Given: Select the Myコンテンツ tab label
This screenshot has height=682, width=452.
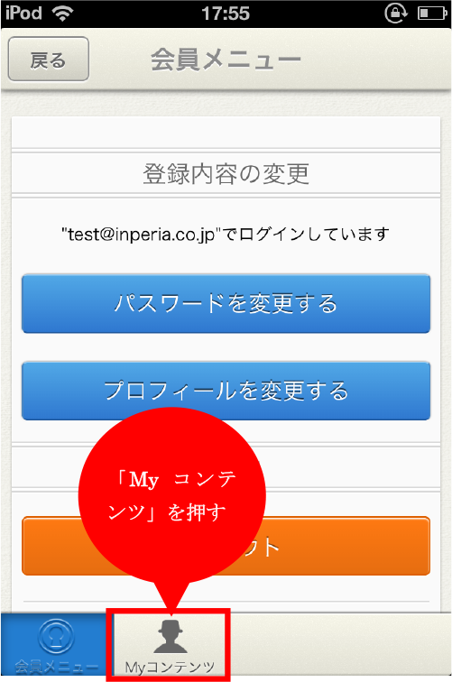Looking at the screenshot, I should pyautogui.click(x=170, y=668).
